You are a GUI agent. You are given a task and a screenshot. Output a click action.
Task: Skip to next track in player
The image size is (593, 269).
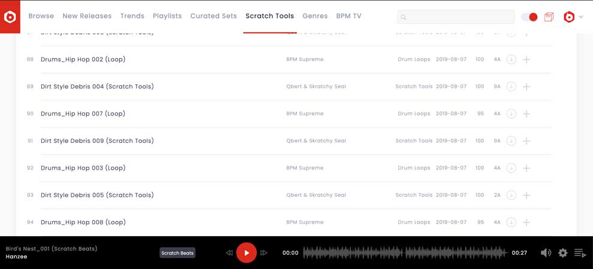(x=264, y=253)
